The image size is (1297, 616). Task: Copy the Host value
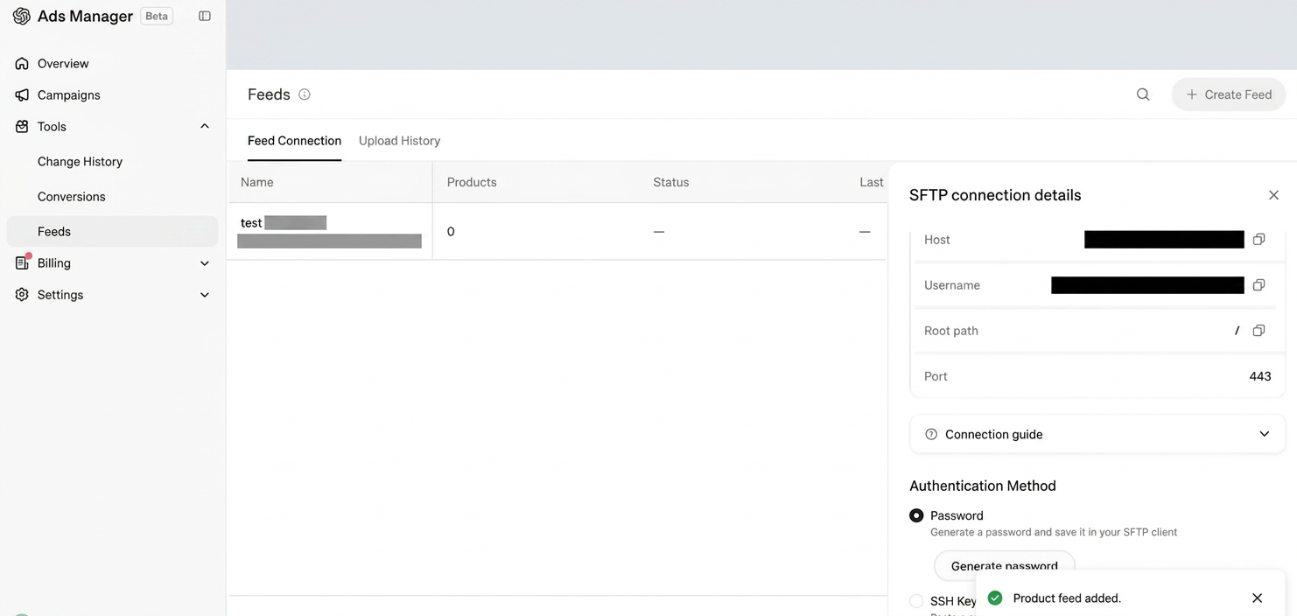point(1258,240)
